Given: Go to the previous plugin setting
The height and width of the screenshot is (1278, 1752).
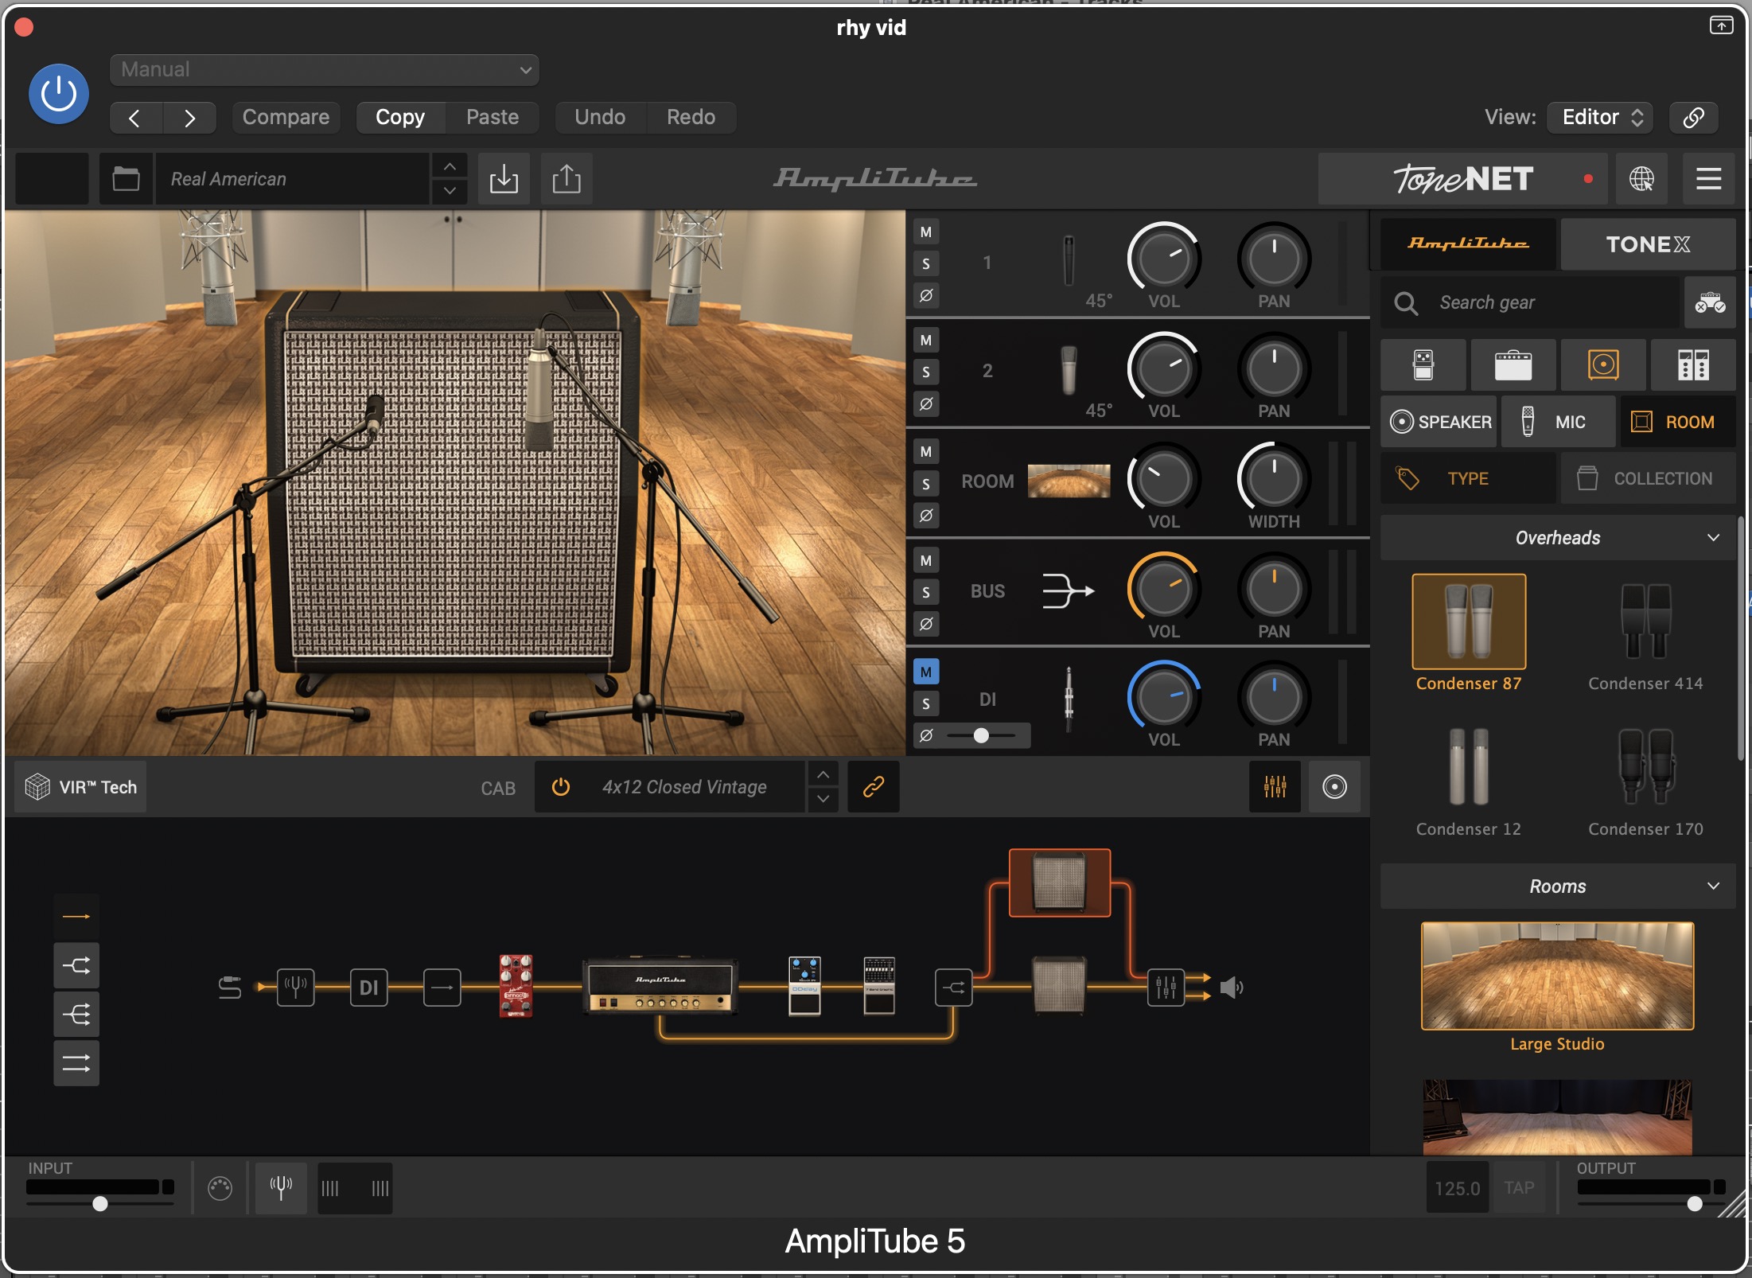Looking at the screenshot, I should pyautogui.click(x=135, y=118).
